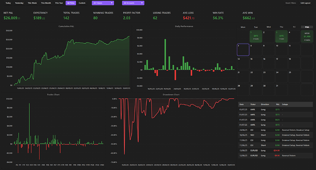Open Edit Layout mode
Viewport: 316px width, 170px height.
click(305, 3)
